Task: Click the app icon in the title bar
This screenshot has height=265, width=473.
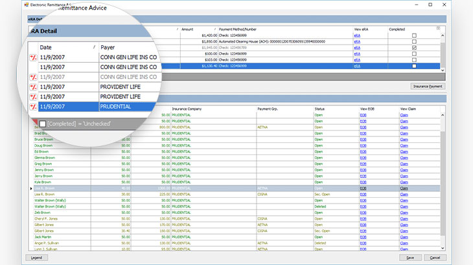Action: coord(27,5)
